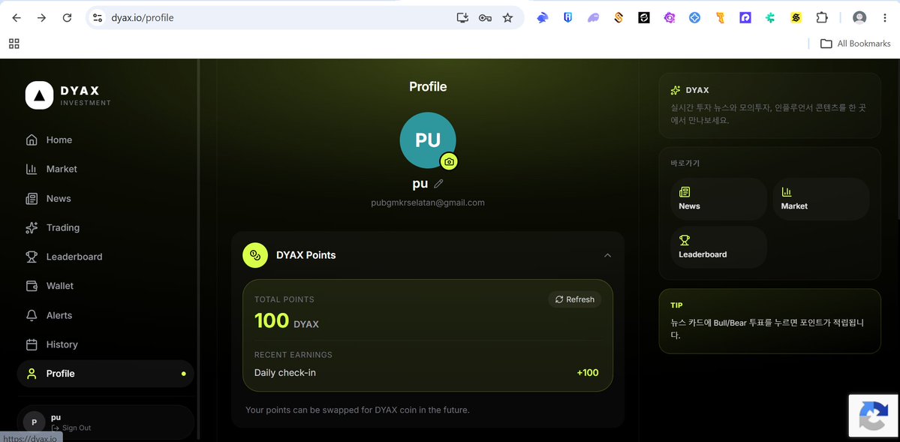
Task: Reload the page with the refresh icon
Action: 67,18
